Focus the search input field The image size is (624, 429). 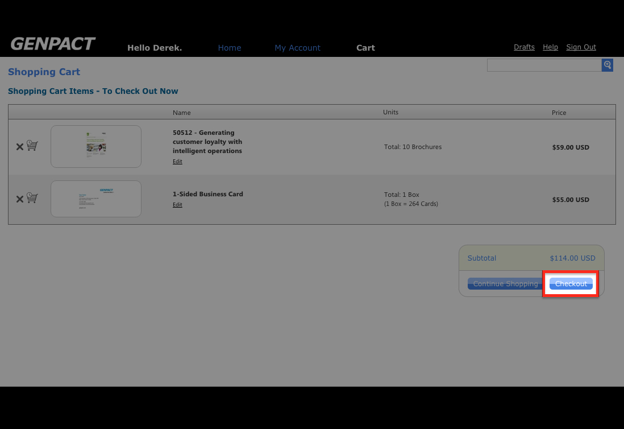(x=544, y=65)
